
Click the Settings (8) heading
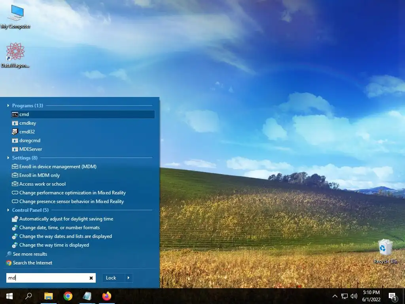pyautogui.click(x=25, y=158)
